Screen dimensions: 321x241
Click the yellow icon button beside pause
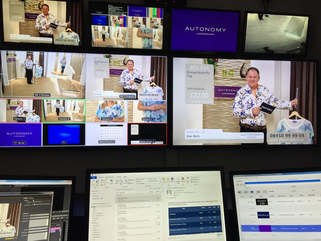tap(265, 191)
